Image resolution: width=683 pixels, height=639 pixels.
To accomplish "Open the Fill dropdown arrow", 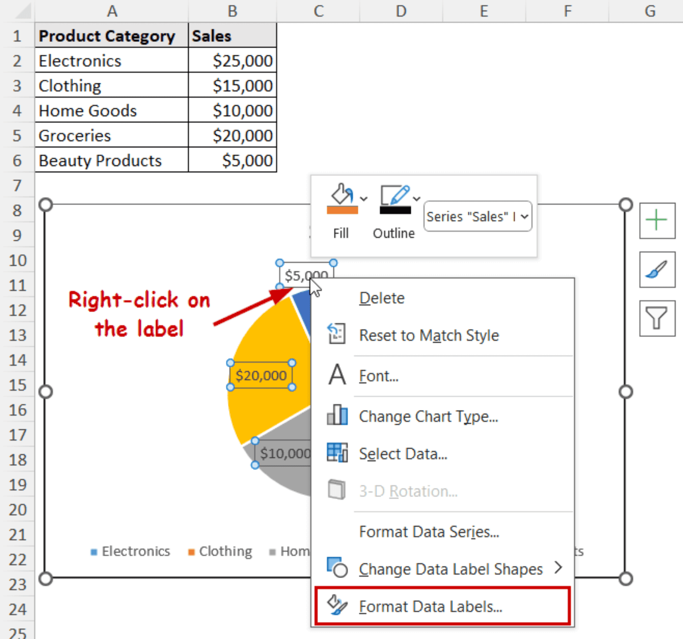I will coord(364,199).
